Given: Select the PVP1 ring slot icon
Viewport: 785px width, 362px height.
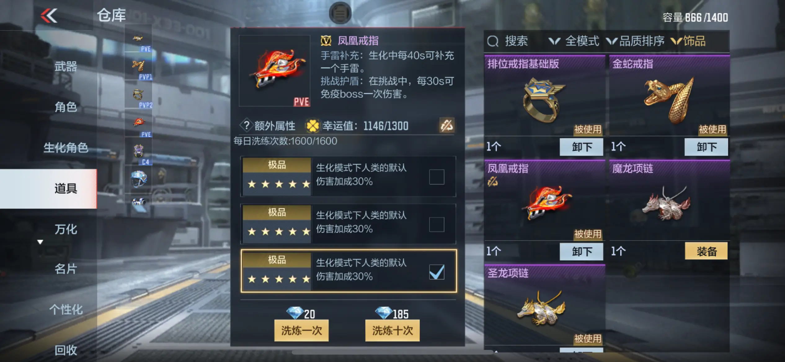Looking at the screenshot, I should (139, 68).
